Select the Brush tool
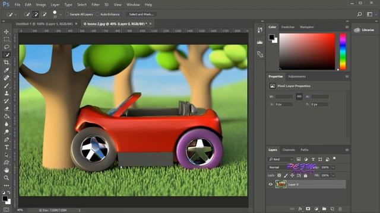Screen dimensions: 380x213 click(x=7, y=85)
